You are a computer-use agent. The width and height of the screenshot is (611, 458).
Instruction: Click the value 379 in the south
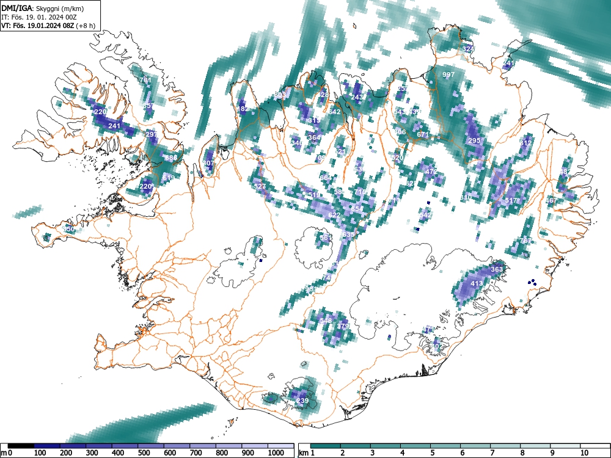(343, 326)
